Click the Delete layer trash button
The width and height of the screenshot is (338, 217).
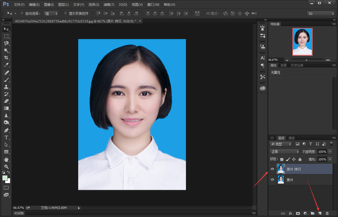tap(327, 213)
